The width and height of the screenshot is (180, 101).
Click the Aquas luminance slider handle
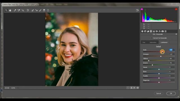coord(159,69)
